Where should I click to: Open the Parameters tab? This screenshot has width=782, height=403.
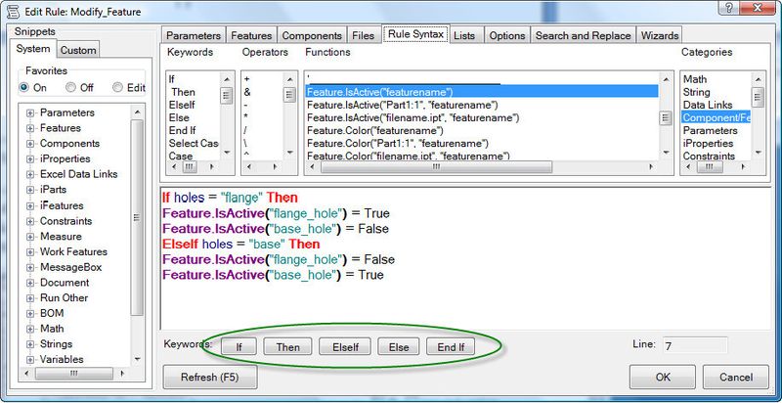(194, 35)
